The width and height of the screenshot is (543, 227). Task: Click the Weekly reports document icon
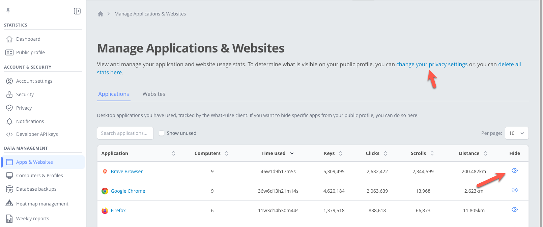pyautogui.click(x=9, y=219)
